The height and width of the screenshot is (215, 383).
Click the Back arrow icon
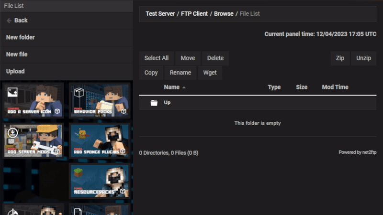pos(9,21)
